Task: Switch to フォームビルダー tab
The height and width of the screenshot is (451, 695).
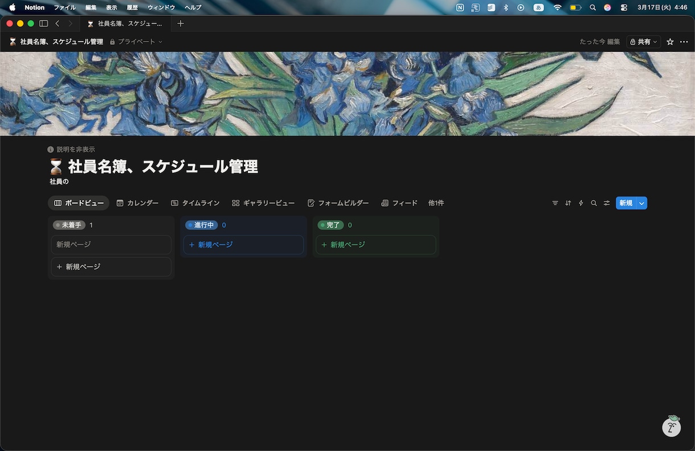Action: click(338, 203)
